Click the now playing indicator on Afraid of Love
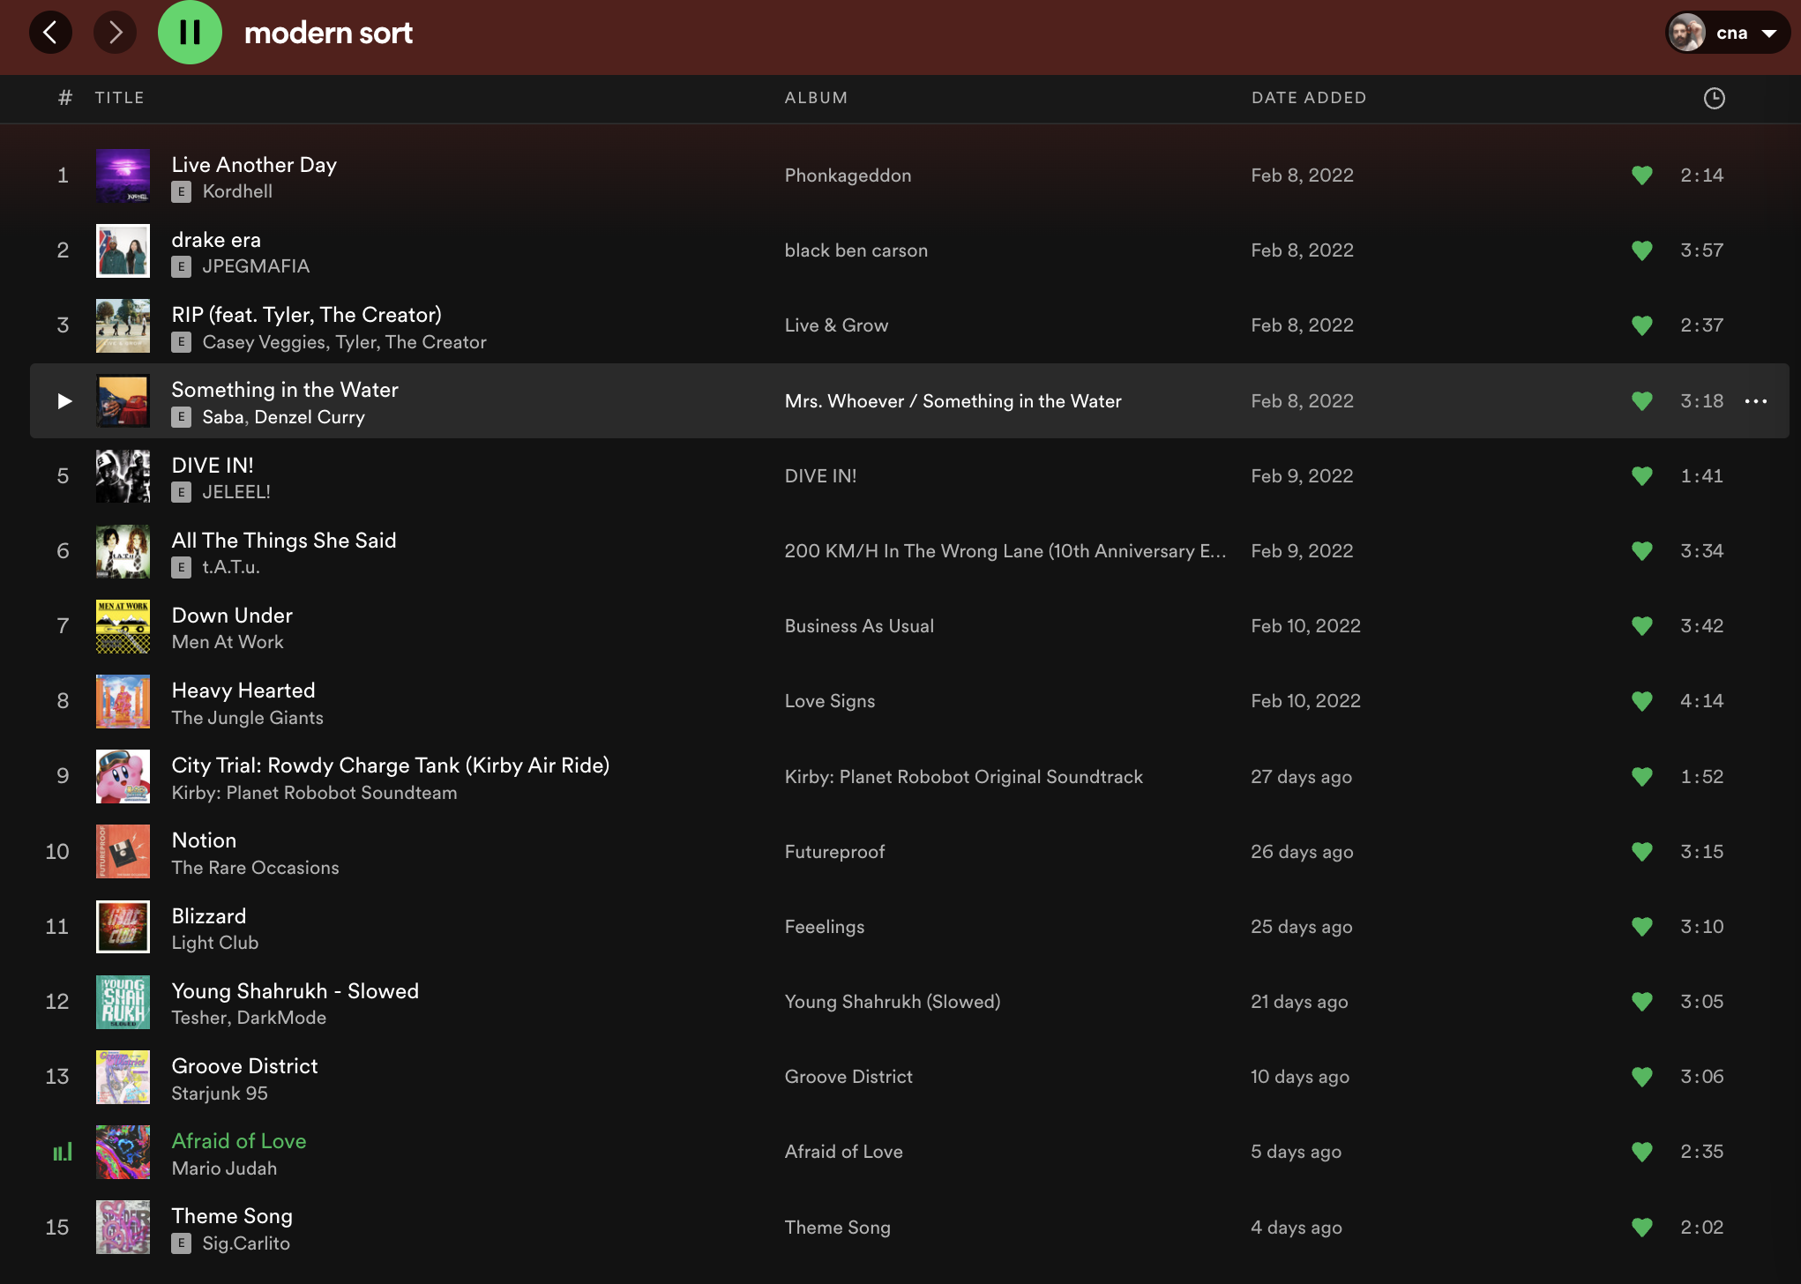Viewport: 1801px width, 1284px height. [63, 1151]
